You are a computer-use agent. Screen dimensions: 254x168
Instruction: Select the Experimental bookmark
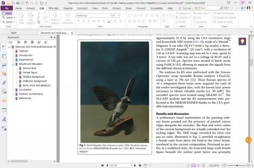[26, 60]
